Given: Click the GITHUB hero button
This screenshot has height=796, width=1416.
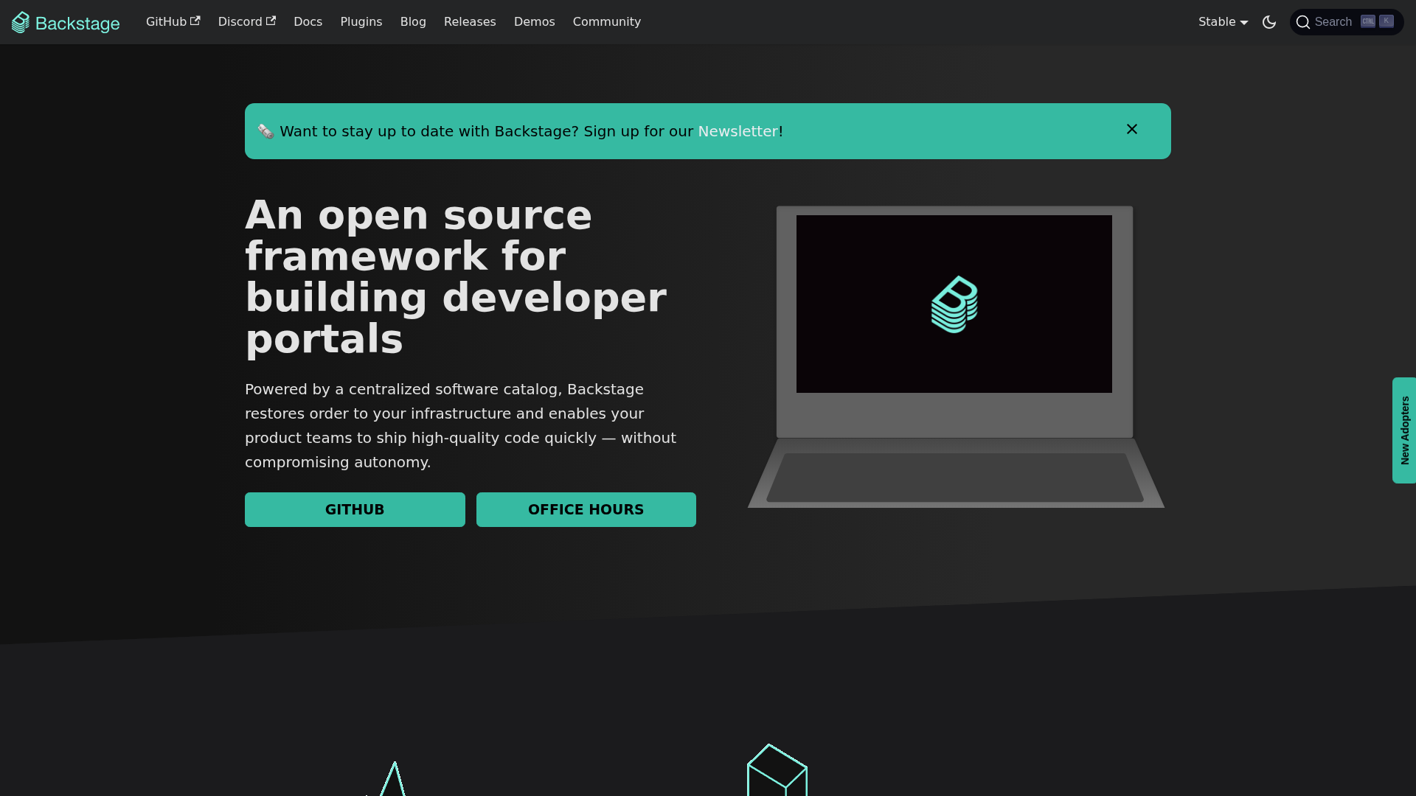Looking at the screenshot, I should pos(355,509).
